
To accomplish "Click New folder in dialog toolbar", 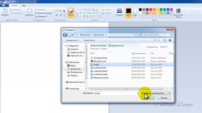I will [x=89, y=40].
